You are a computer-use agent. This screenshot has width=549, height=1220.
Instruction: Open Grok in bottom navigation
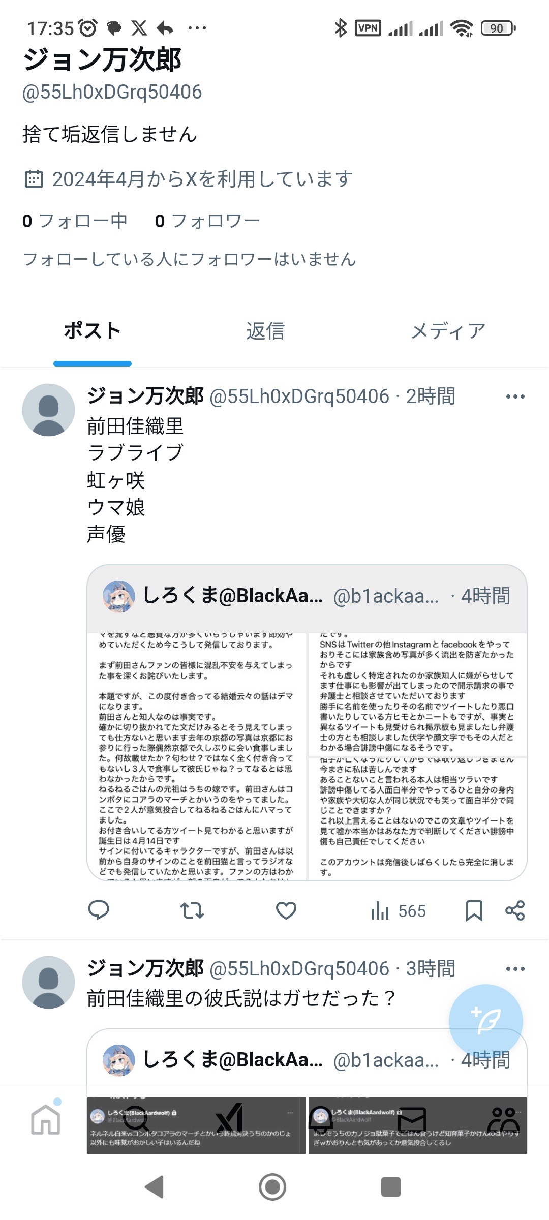click(x=229, y=1119)
